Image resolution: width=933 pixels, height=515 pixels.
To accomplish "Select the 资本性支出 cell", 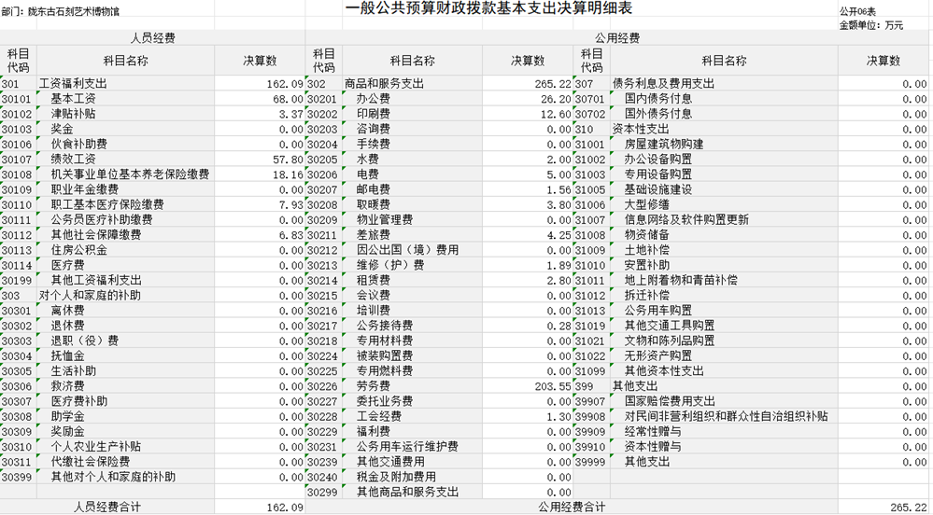I will (x=724, y=129).
